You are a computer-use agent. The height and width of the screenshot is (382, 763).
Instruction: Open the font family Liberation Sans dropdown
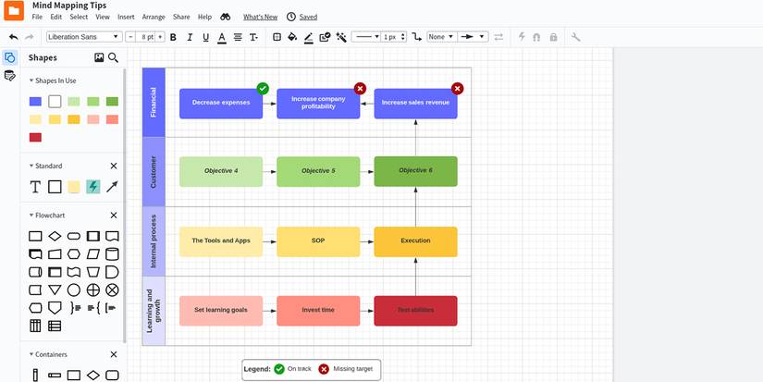[x=84, y=37]
